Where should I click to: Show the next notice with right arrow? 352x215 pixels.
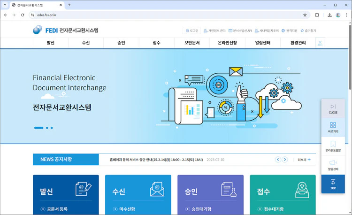click(x=285, y=160)
